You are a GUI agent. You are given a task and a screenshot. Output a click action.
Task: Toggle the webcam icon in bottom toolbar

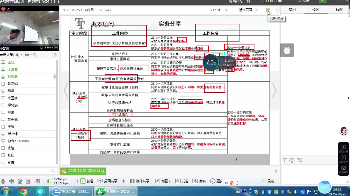20,181
